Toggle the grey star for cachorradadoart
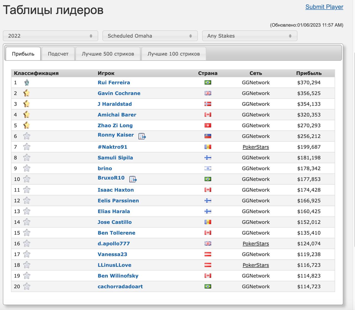 click(x=27, y=286)
